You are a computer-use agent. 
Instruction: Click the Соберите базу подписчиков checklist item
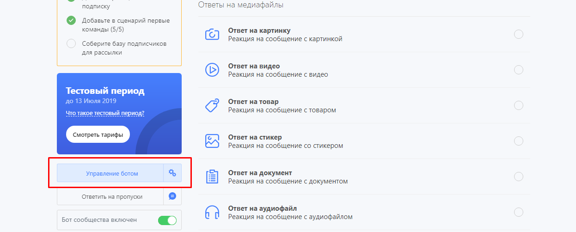124,48
